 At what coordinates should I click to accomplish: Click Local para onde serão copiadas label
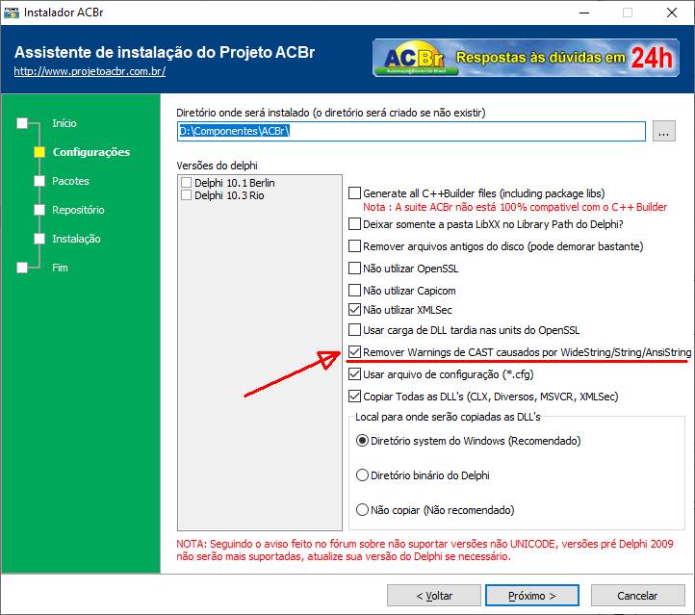tap(448, 417)
